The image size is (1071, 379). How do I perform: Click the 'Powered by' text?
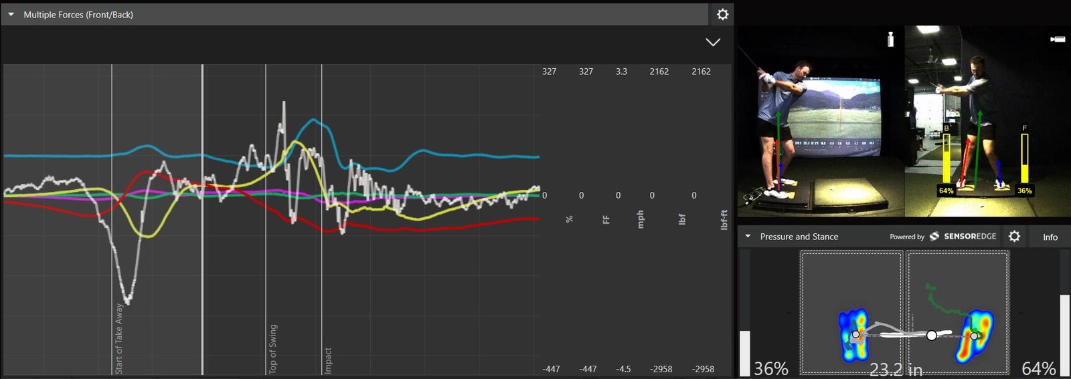click(907, 237)
